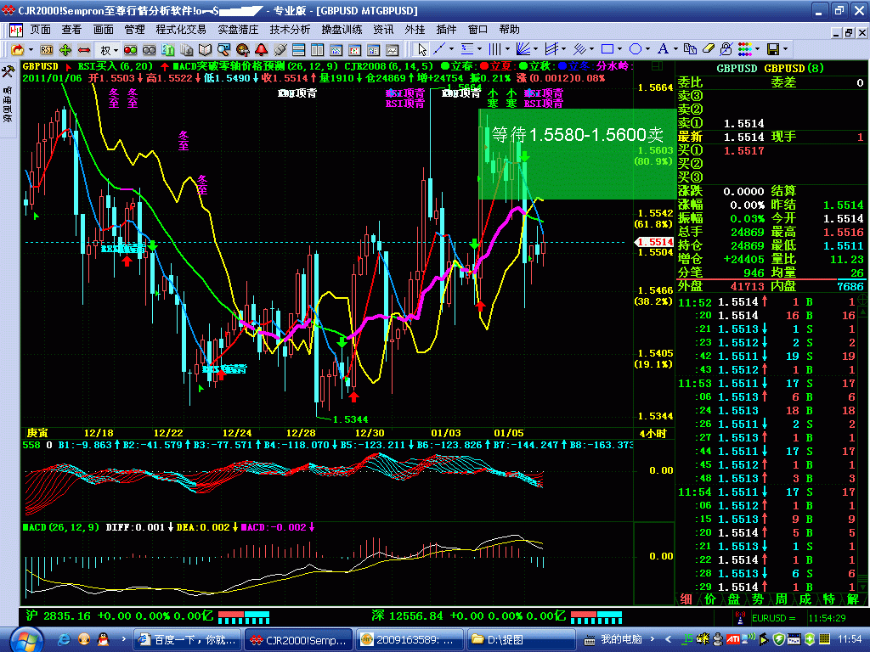Select the trend line drawing tool
Image resolution: width=870 pixels, height=652 pixels.
pos(438,49)
